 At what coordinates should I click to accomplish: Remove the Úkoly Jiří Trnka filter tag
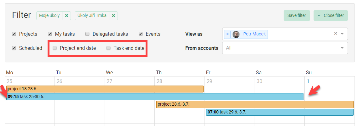113,16
